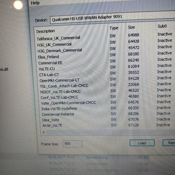Select the Elisa_Finland entry

pos(48,57)
